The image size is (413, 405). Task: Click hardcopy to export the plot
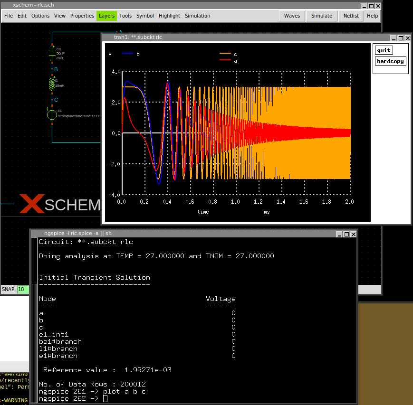coord(391,61)
